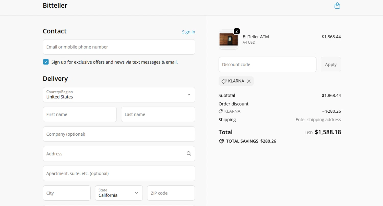Screen dimensions: 383x206
Task: Click the Enter shipping address text
Action: [x=318, y=120]
